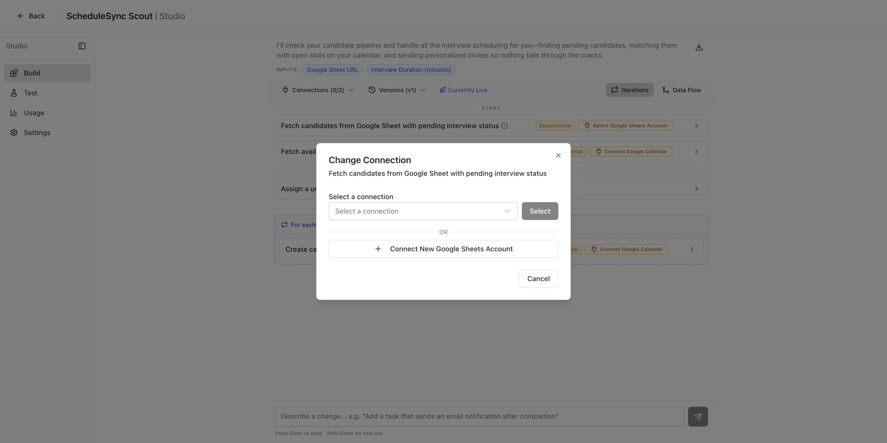Screen dimensions: 887x443
Task: Toggle the Iterations view
Action: click(629, 90)
